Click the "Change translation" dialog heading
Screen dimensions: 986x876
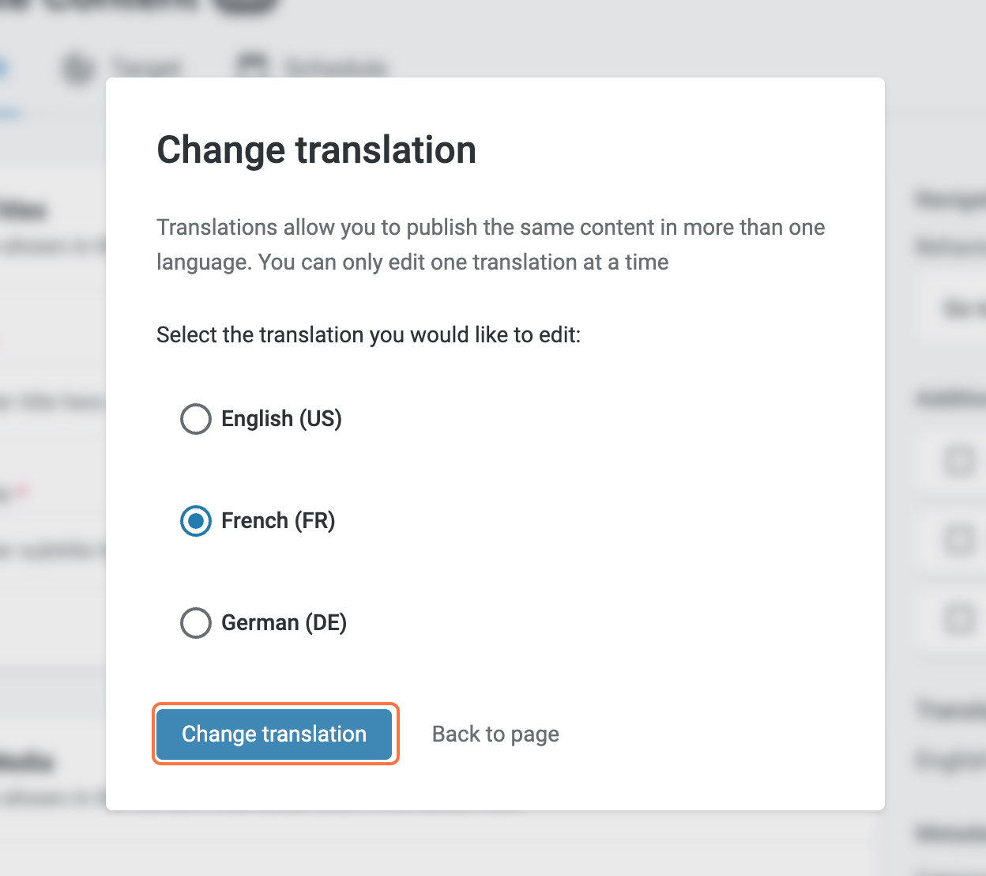(x=316, y=150)
